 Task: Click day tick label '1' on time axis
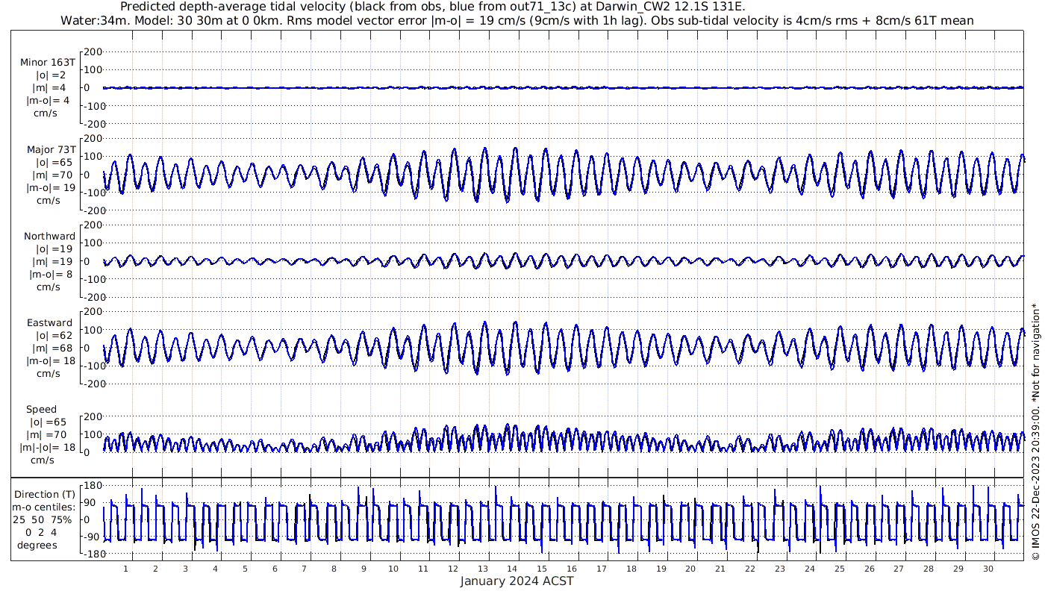click(x=126, y=569)
